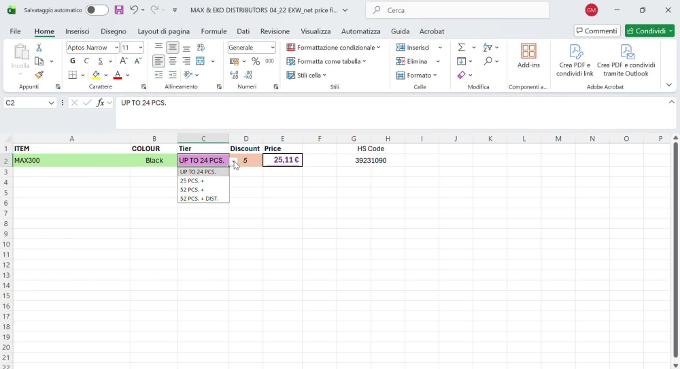680x369 pixels.
Task: Expand Formatta come tabella menu
Action: coord(364,61)
